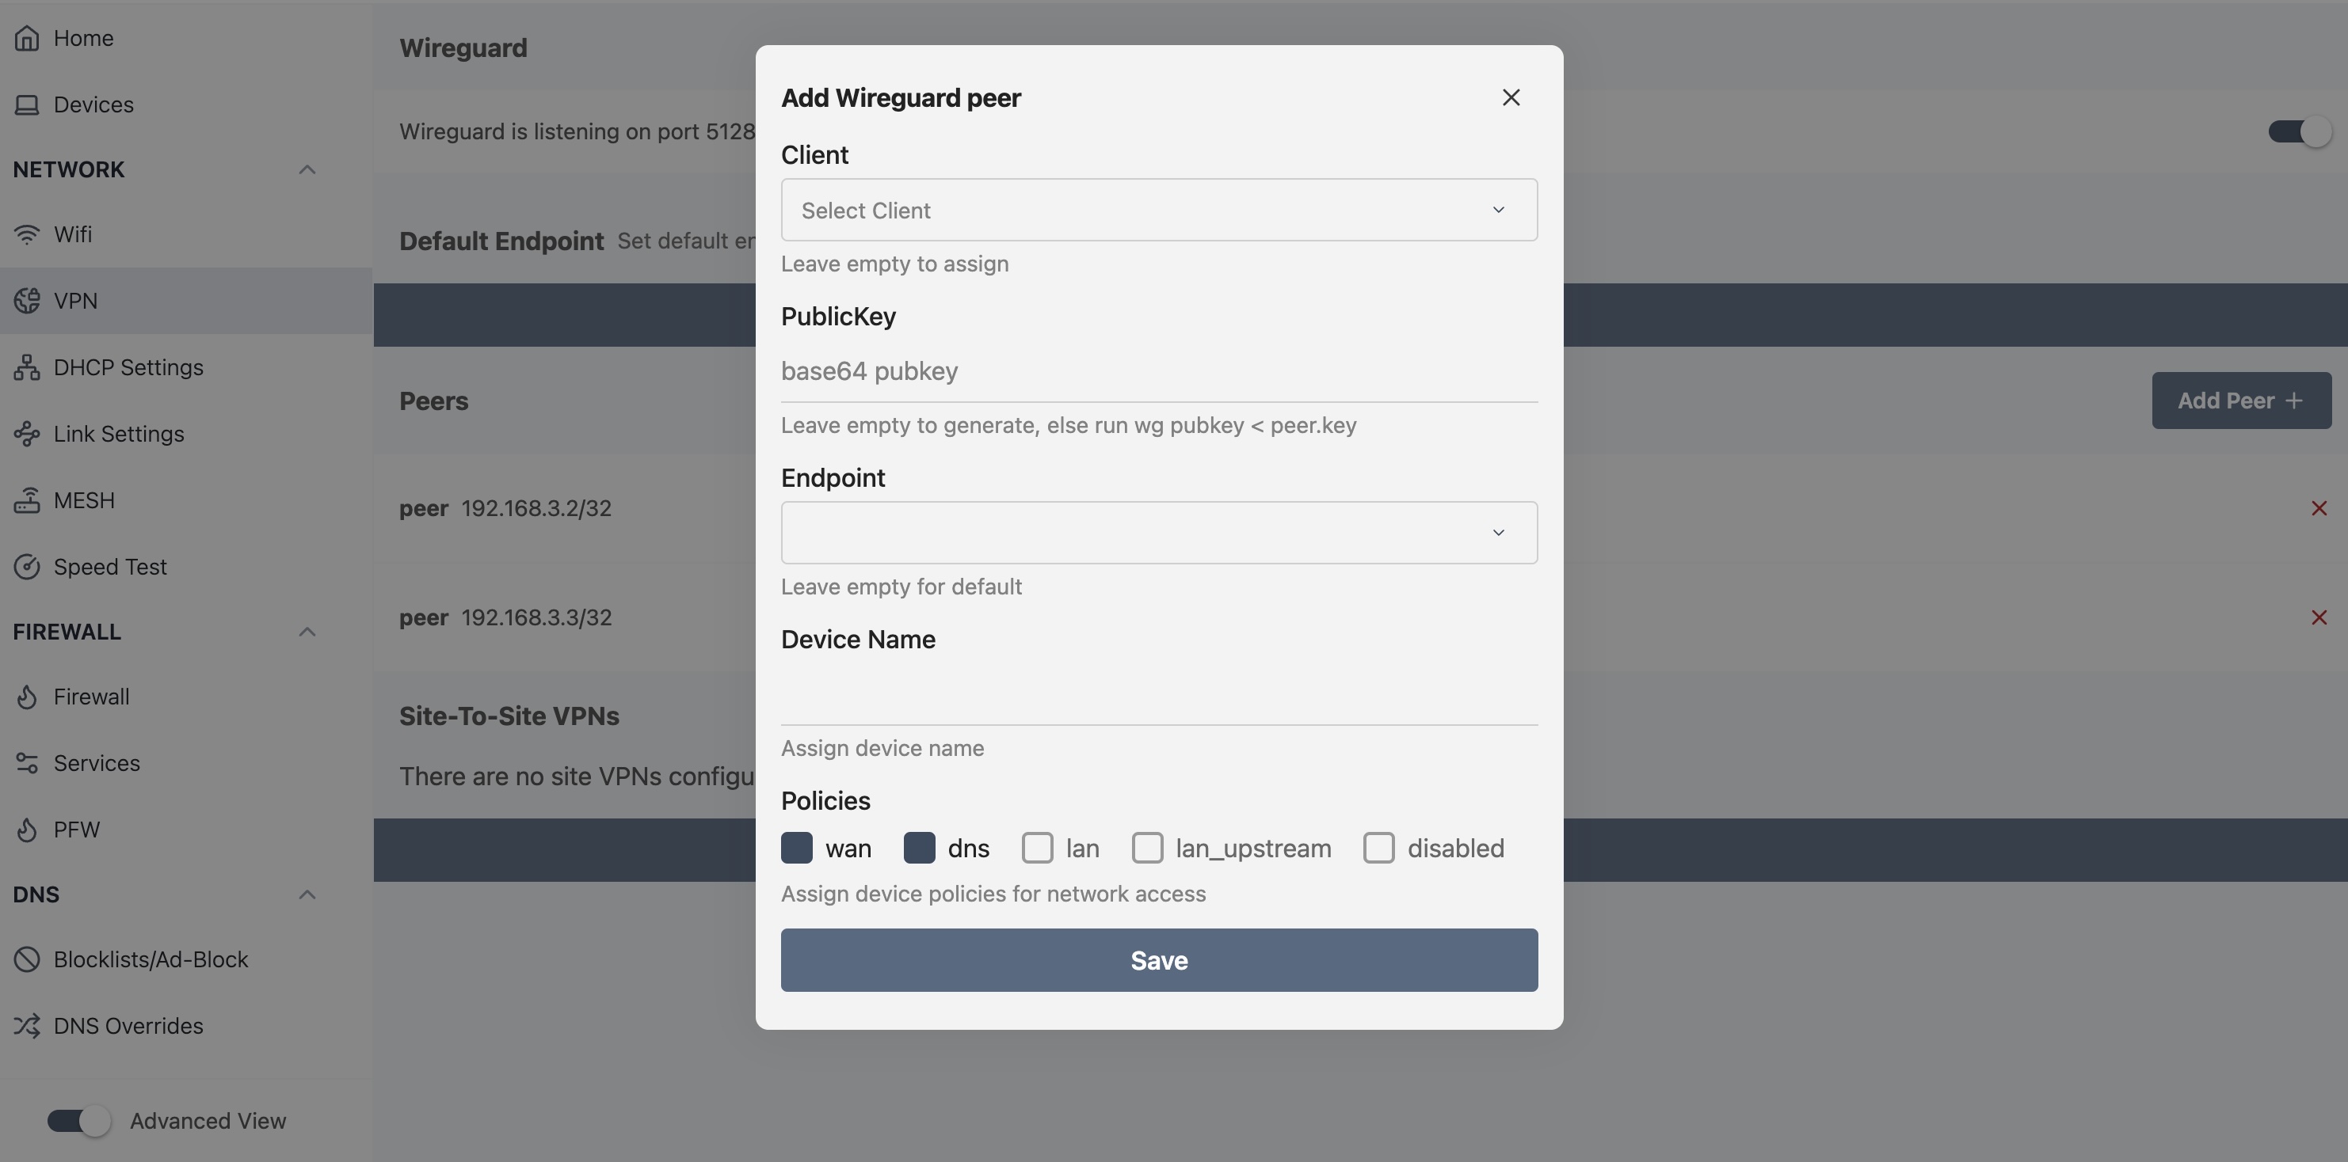Click the Blocklists/Ad-Block ban icon
Image resolution: width=2348 pixels, height=1162 pixels.
coord(28,960)
